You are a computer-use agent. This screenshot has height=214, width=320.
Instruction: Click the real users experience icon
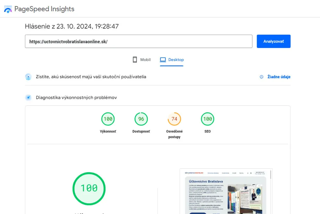(28, 77)
